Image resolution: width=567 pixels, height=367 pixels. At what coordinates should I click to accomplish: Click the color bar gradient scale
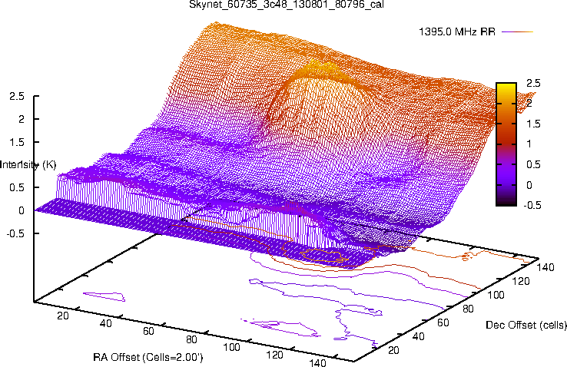[506, 144]
